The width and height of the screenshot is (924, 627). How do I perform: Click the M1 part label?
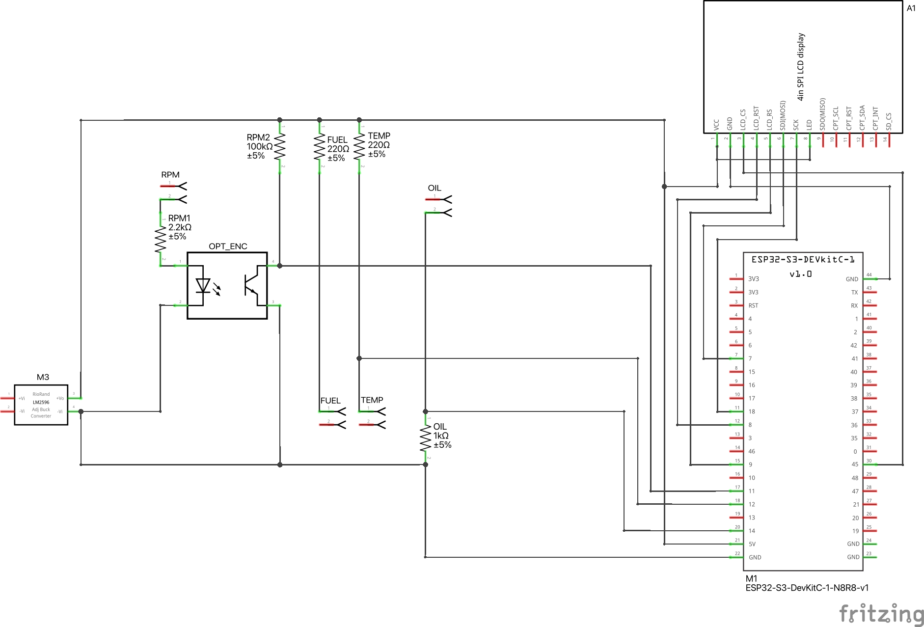pyautogui.click(x=751, y=578)
